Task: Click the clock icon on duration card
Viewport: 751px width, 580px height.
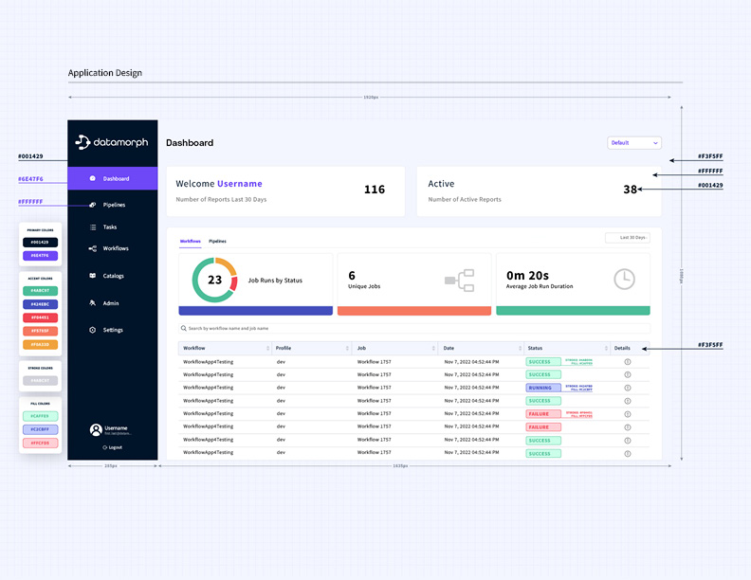Action: tap(625, 279)
